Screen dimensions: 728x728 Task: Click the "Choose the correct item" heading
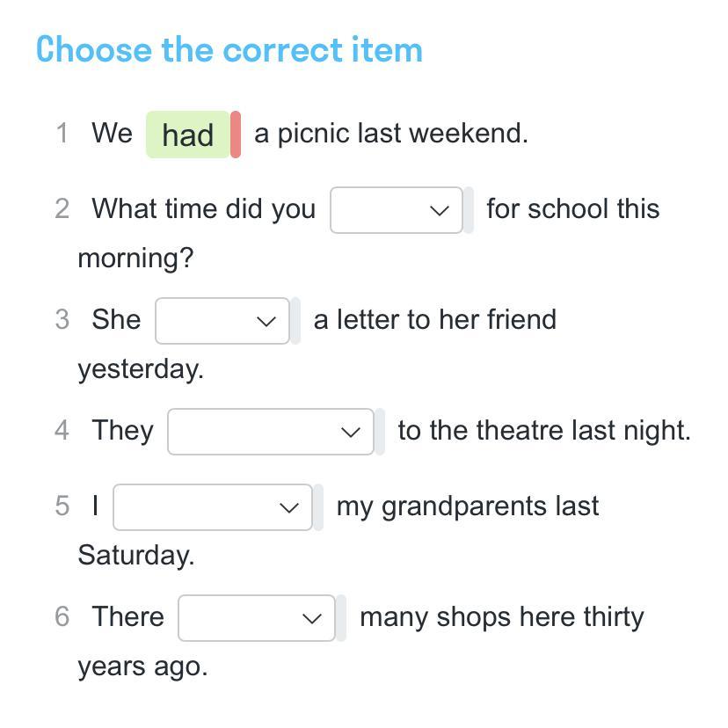point(229,49)
